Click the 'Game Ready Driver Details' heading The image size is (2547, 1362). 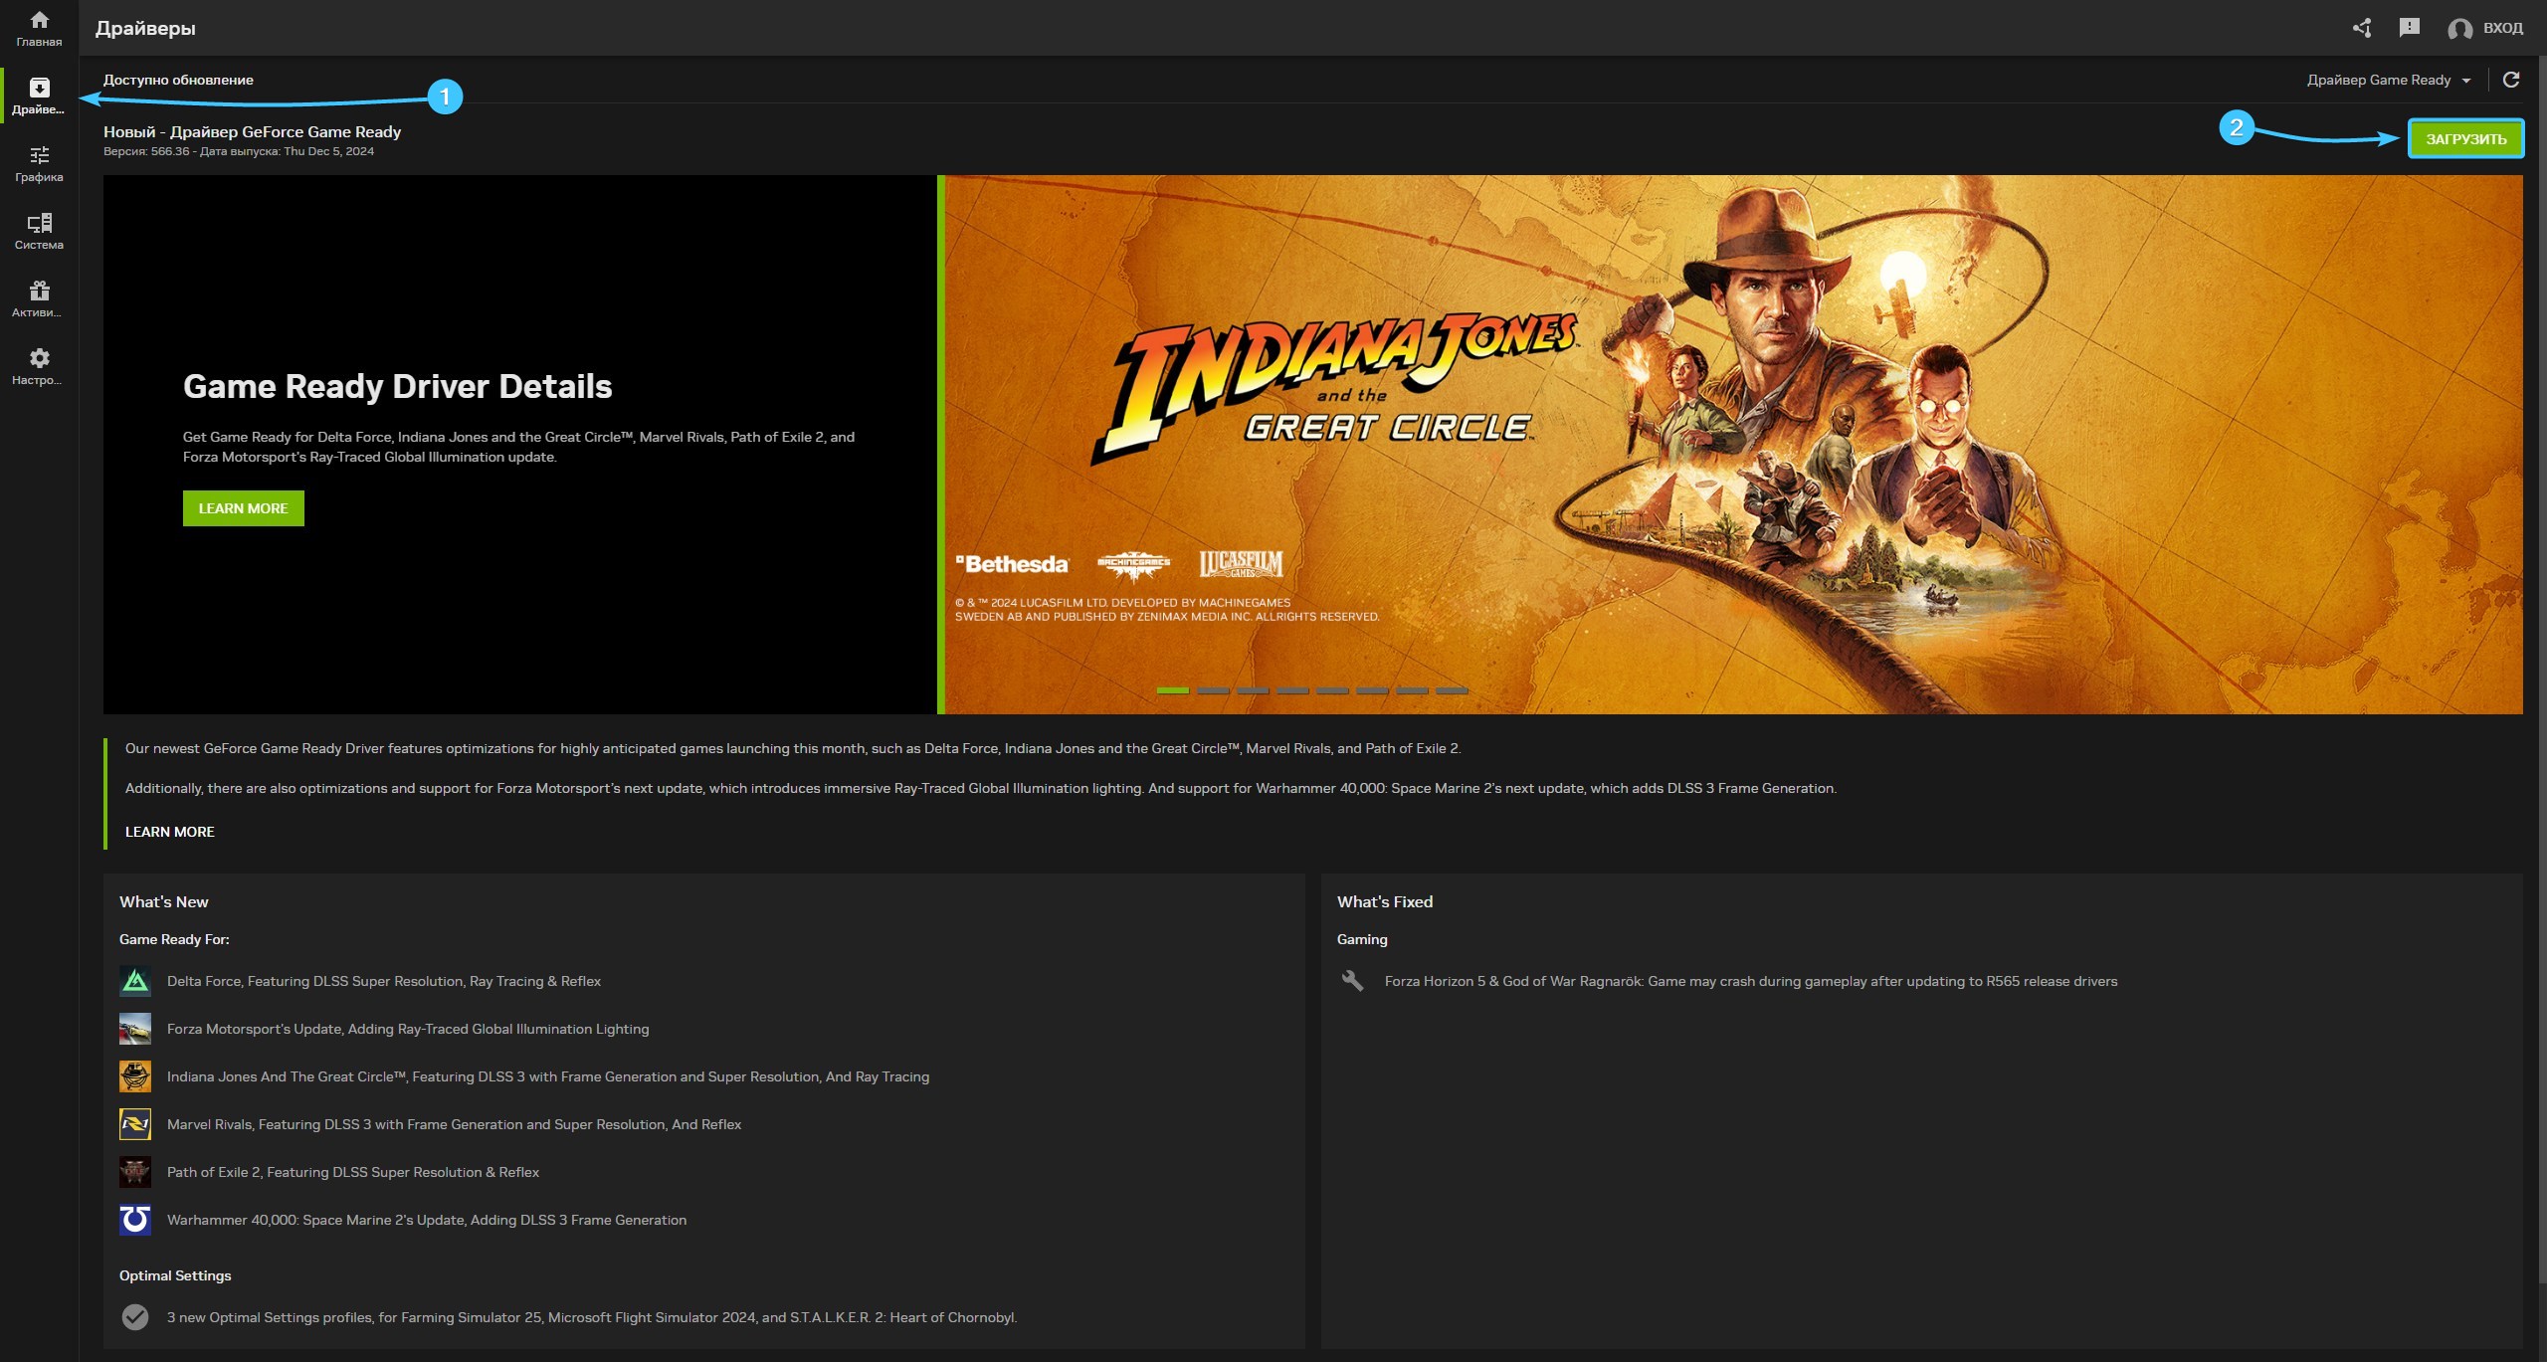(397, 386)
